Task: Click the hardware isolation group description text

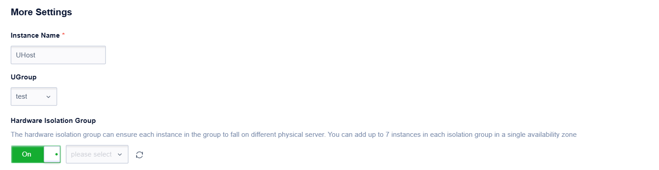Action: tap(294, 134)
